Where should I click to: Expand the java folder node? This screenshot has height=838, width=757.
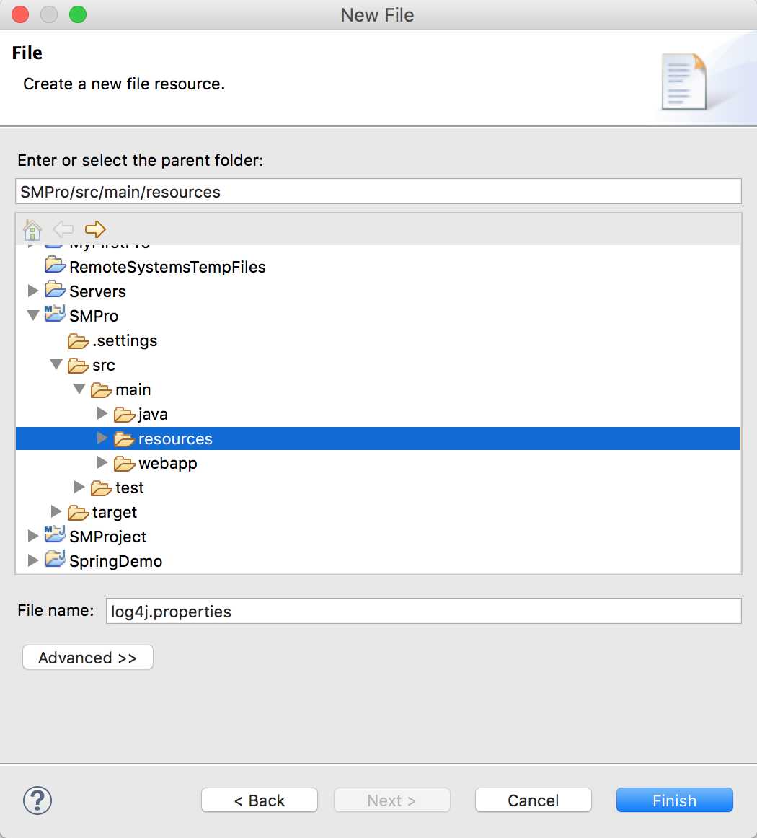(102, 413)
